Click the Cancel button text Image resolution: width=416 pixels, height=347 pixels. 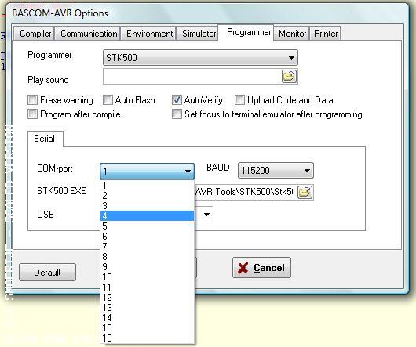[269, 268]
